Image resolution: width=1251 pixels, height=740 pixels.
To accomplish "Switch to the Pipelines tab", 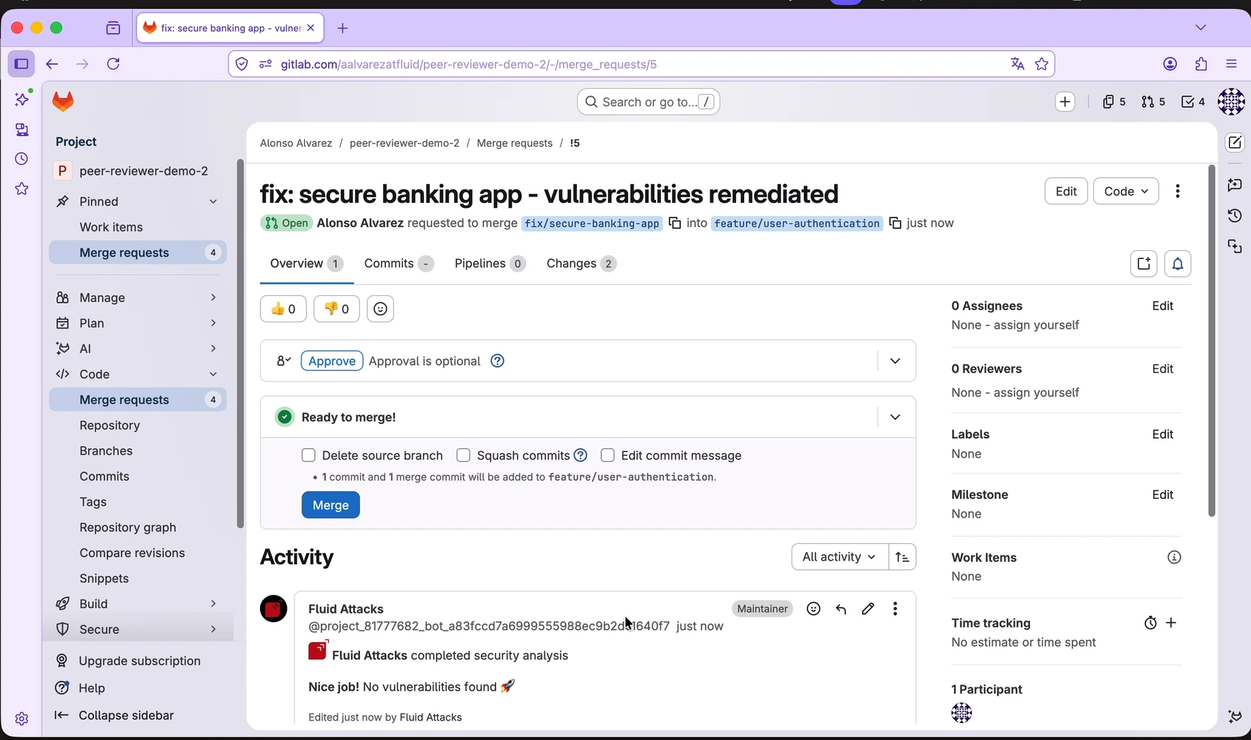I will (x=490, y=264).
